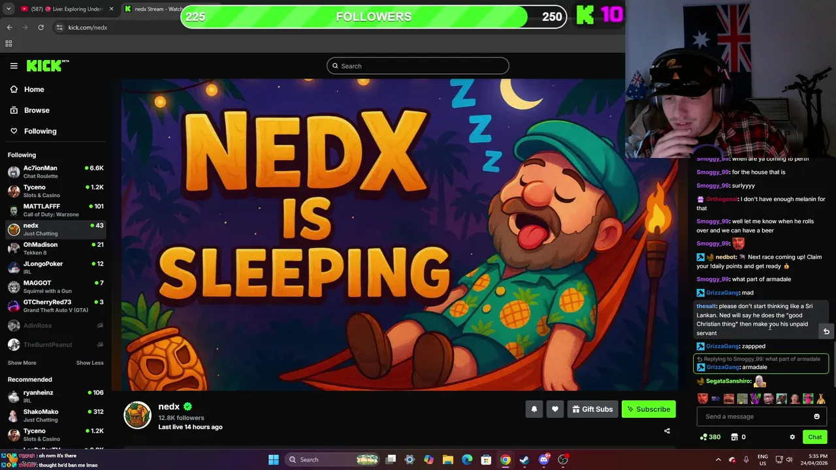
Task: Click OBS Studio icon in taskbar
Action: pyautogui.click(x=563, y=460)
